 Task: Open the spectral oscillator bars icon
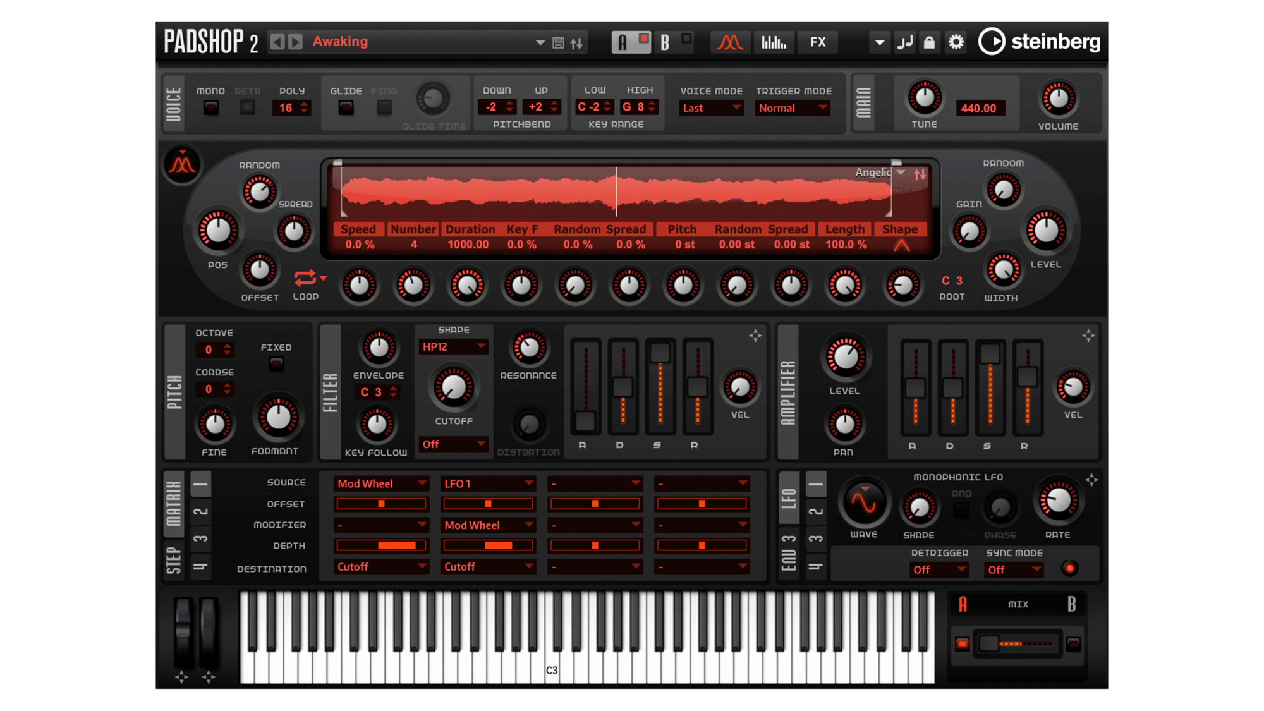click(x=774, y=42)
